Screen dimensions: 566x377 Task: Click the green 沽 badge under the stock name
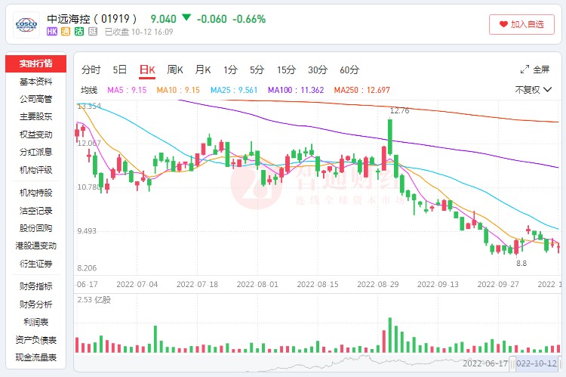pyautogui.click(x=79, y=32)
